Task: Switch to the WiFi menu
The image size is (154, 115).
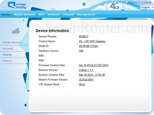Action: click(x=42, y=14)
